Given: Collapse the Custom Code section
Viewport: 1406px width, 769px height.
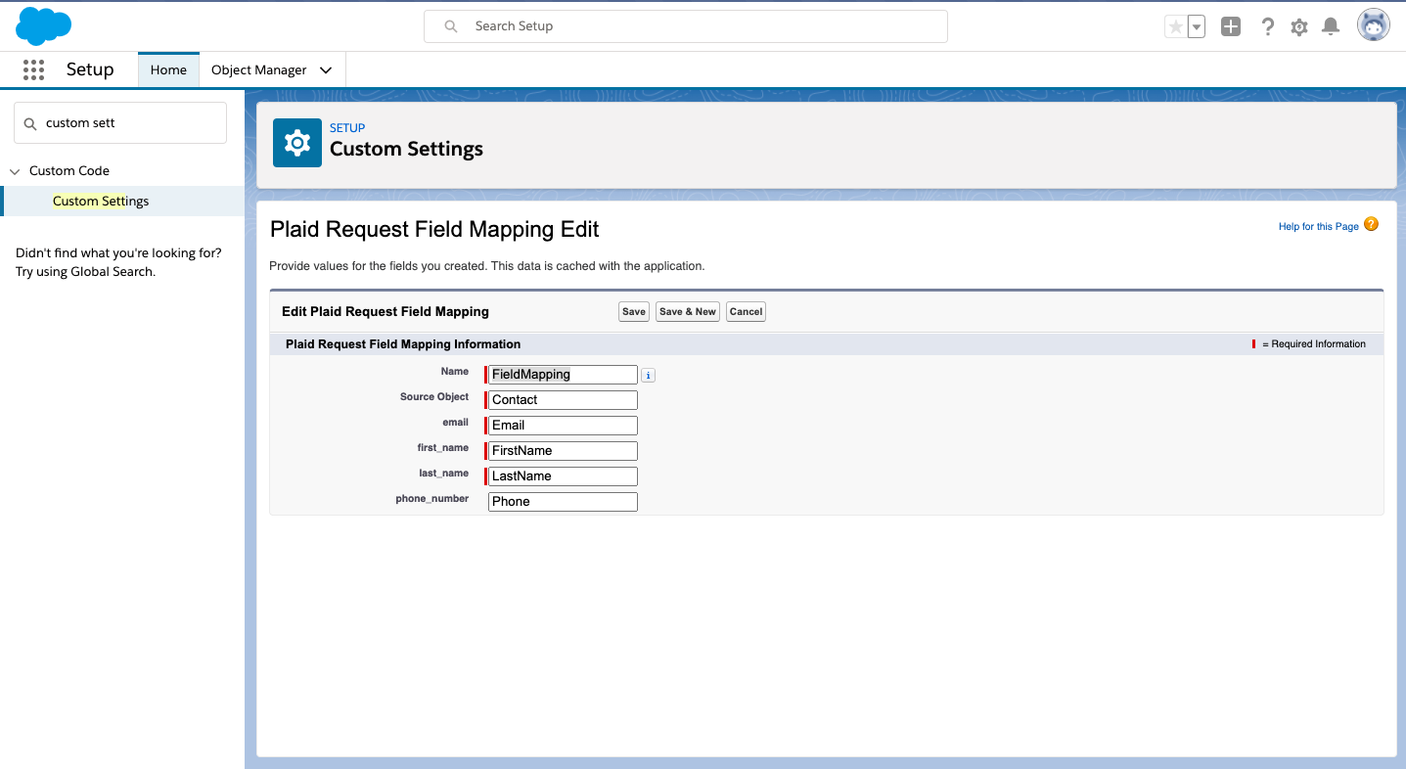Looking at the screenshot, I should 15,171.
